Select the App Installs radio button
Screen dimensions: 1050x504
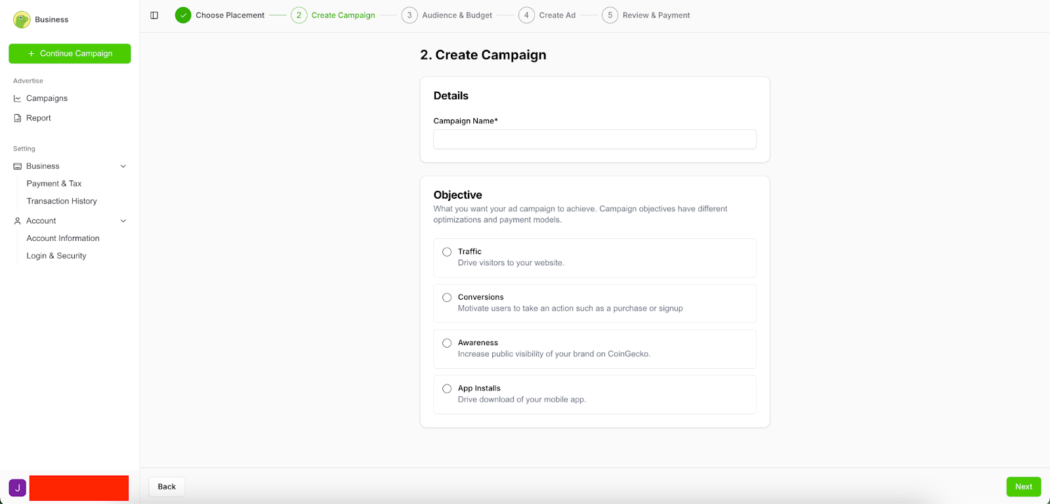(x=447, y=388)
